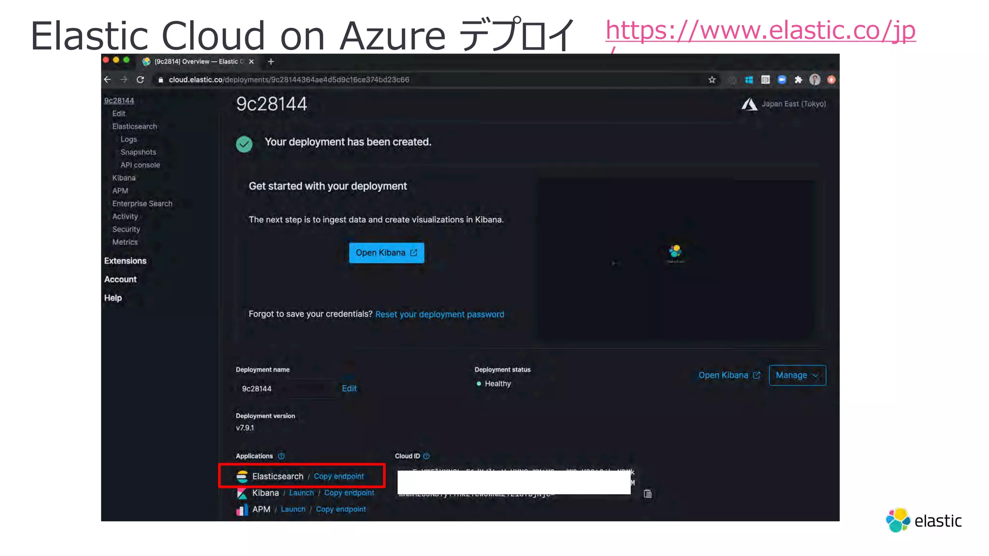This screenshot has width=989, height=556.
Task: Click the green deployment-created checkmark icon
Action: 244,144
